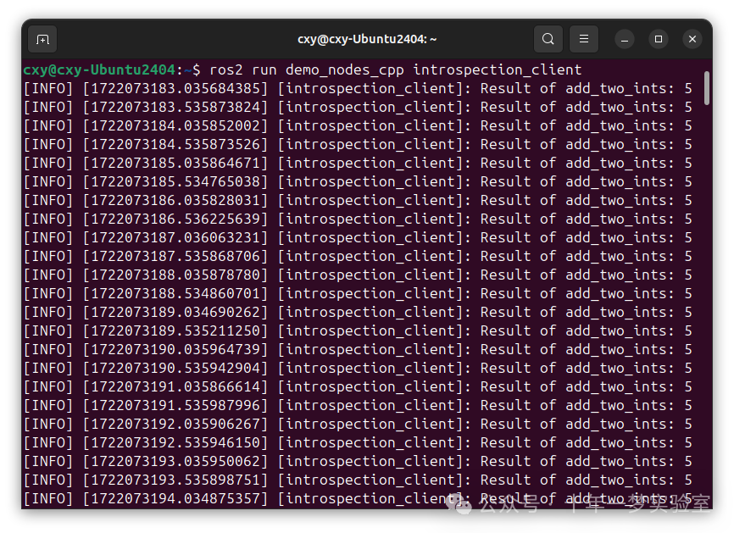Screen dimensions: 734x533
Task: Click timestamp 1722073189.535211250
Action: (x=175, y=331)
